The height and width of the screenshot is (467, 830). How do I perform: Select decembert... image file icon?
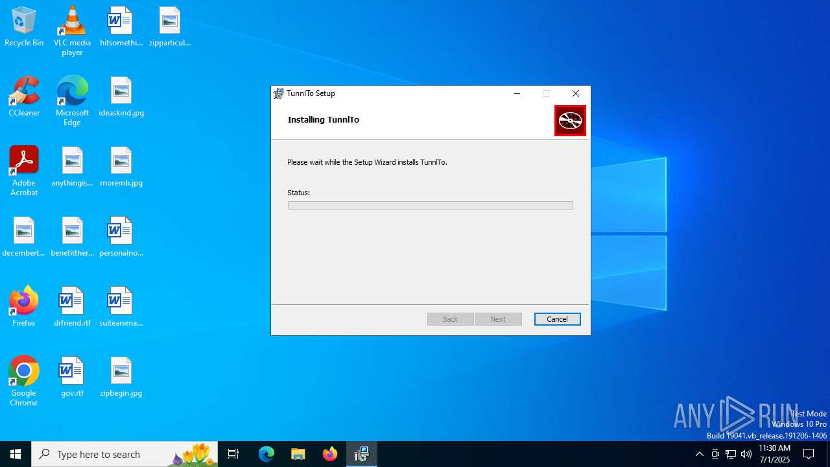point(24,237)
